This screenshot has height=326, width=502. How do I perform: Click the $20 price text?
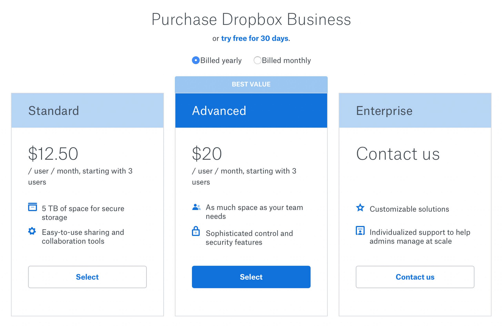click(x=207, y=153)
